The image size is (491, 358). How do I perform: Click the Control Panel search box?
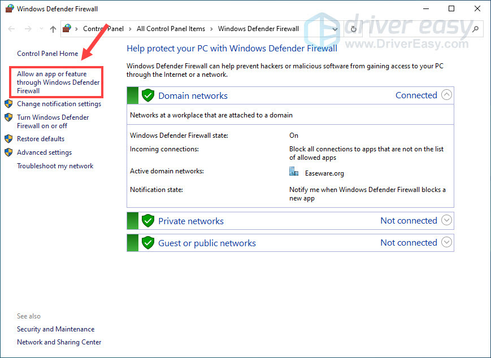tap(427, 29)
